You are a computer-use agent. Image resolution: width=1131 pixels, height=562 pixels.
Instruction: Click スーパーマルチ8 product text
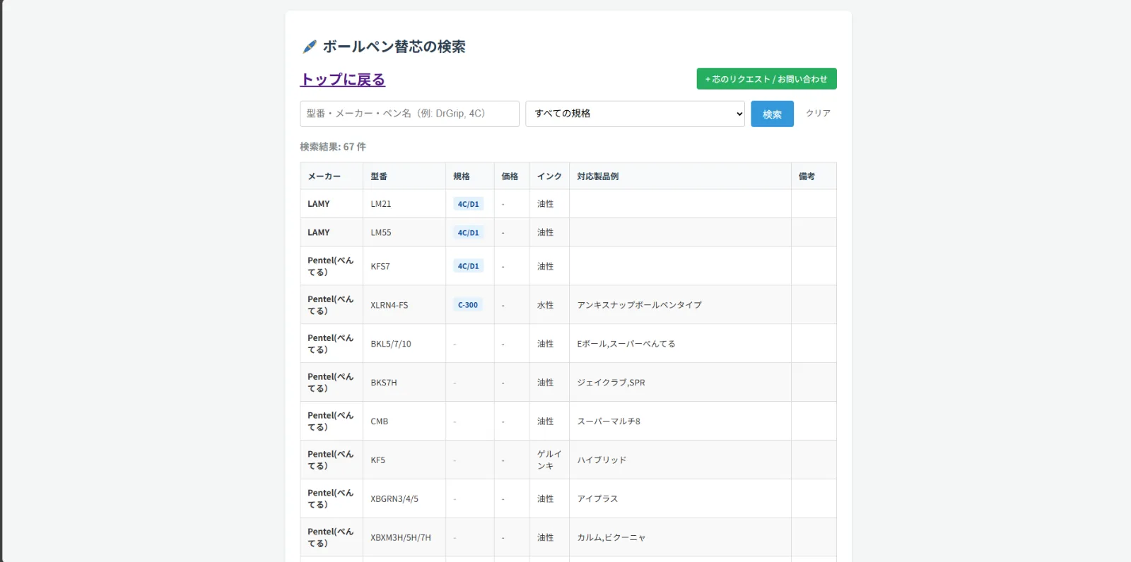[609, 421]
